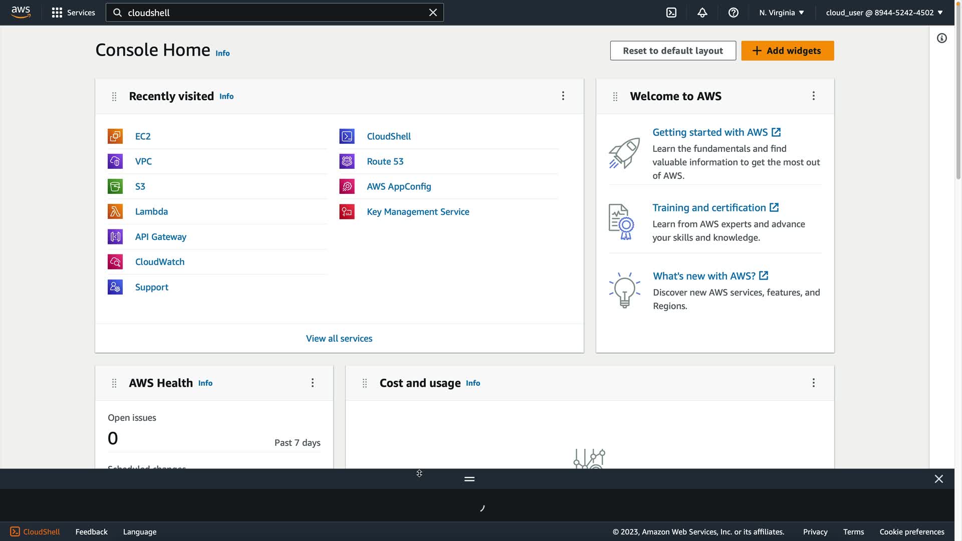The height and width of the screenshot is (541, 962).
Task: Click the EC2 service icon
Action: [115, 136]
